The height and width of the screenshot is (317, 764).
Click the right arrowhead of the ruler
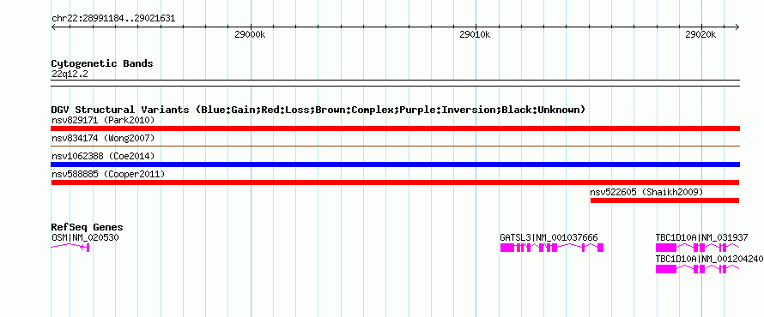pos(737,27)
